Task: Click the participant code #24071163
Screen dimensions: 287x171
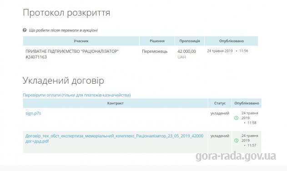Action: (36, 57)
